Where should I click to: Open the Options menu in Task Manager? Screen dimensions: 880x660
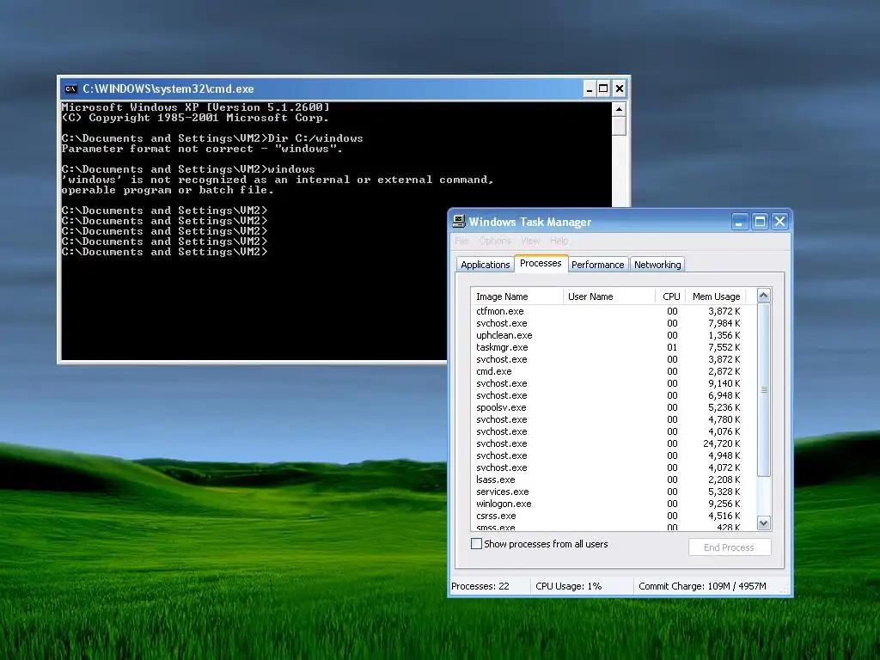(x=495, y=241)
